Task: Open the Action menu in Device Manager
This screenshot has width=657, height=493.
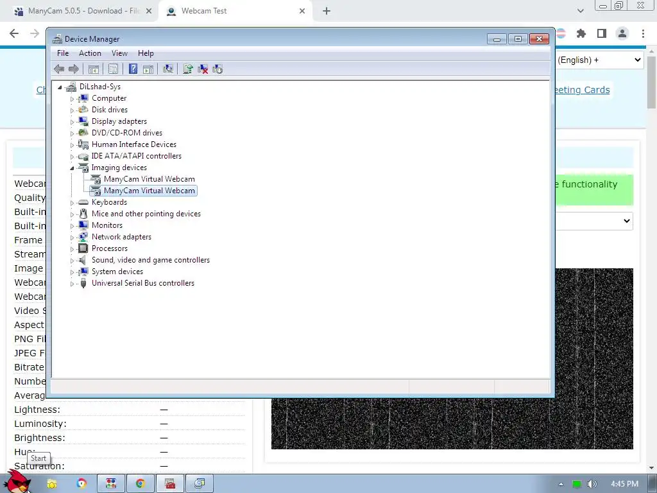Action: tap(90, 53)
